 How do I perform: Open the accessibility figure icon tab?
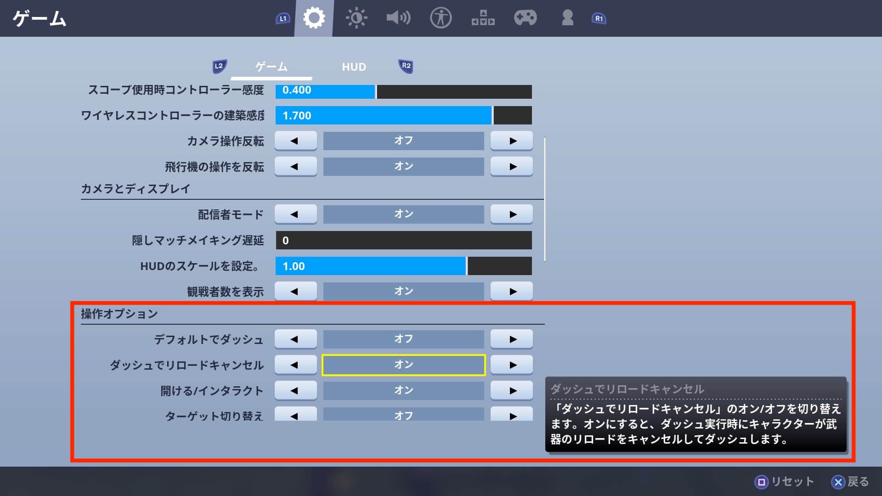point(441,18)
